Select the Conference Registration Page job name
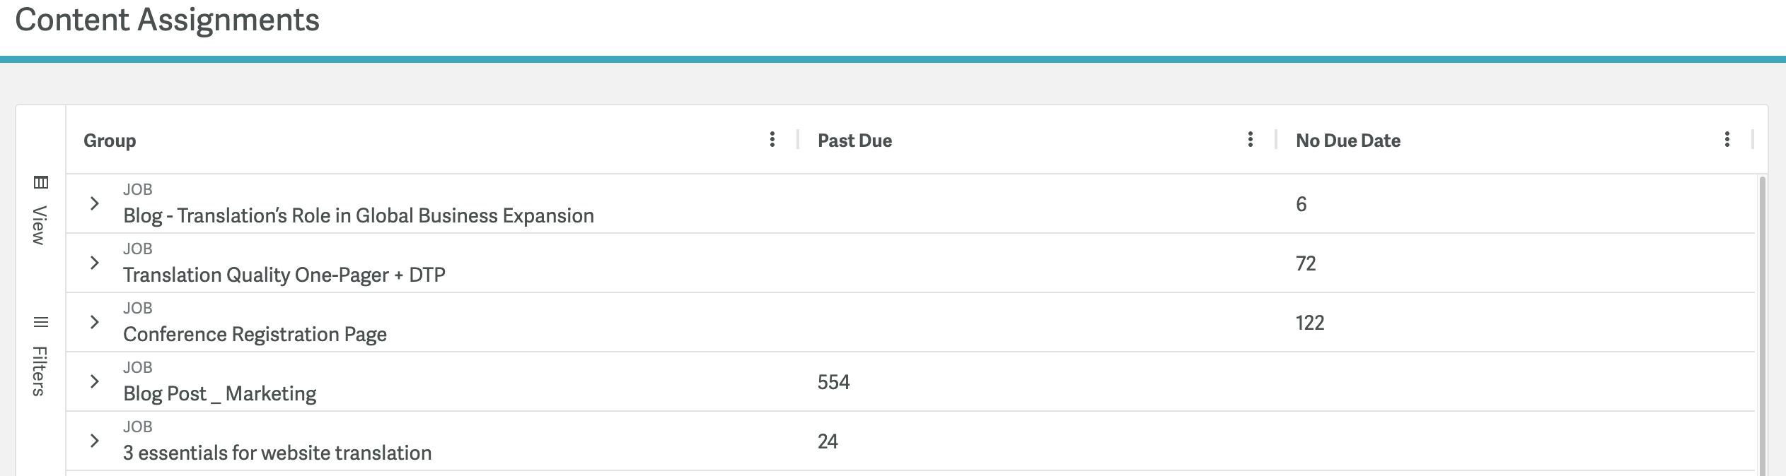Image resolution: width=1786 pixels, height=476 pixels. [x=255, y=334]
